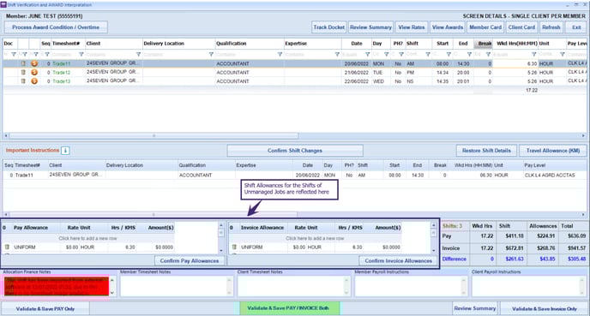Open the Delivery Location column filter
The image size is (590, 316).
pos(211,55)
